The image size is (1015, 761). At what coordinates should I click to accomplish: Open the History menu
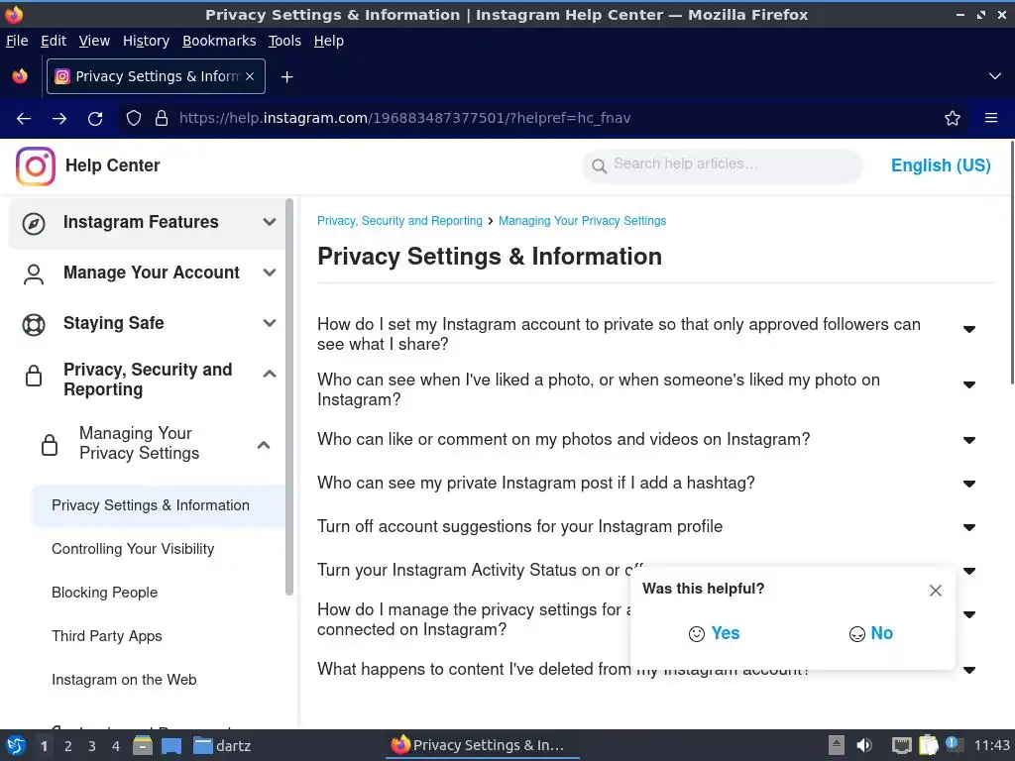click(147, 41)
